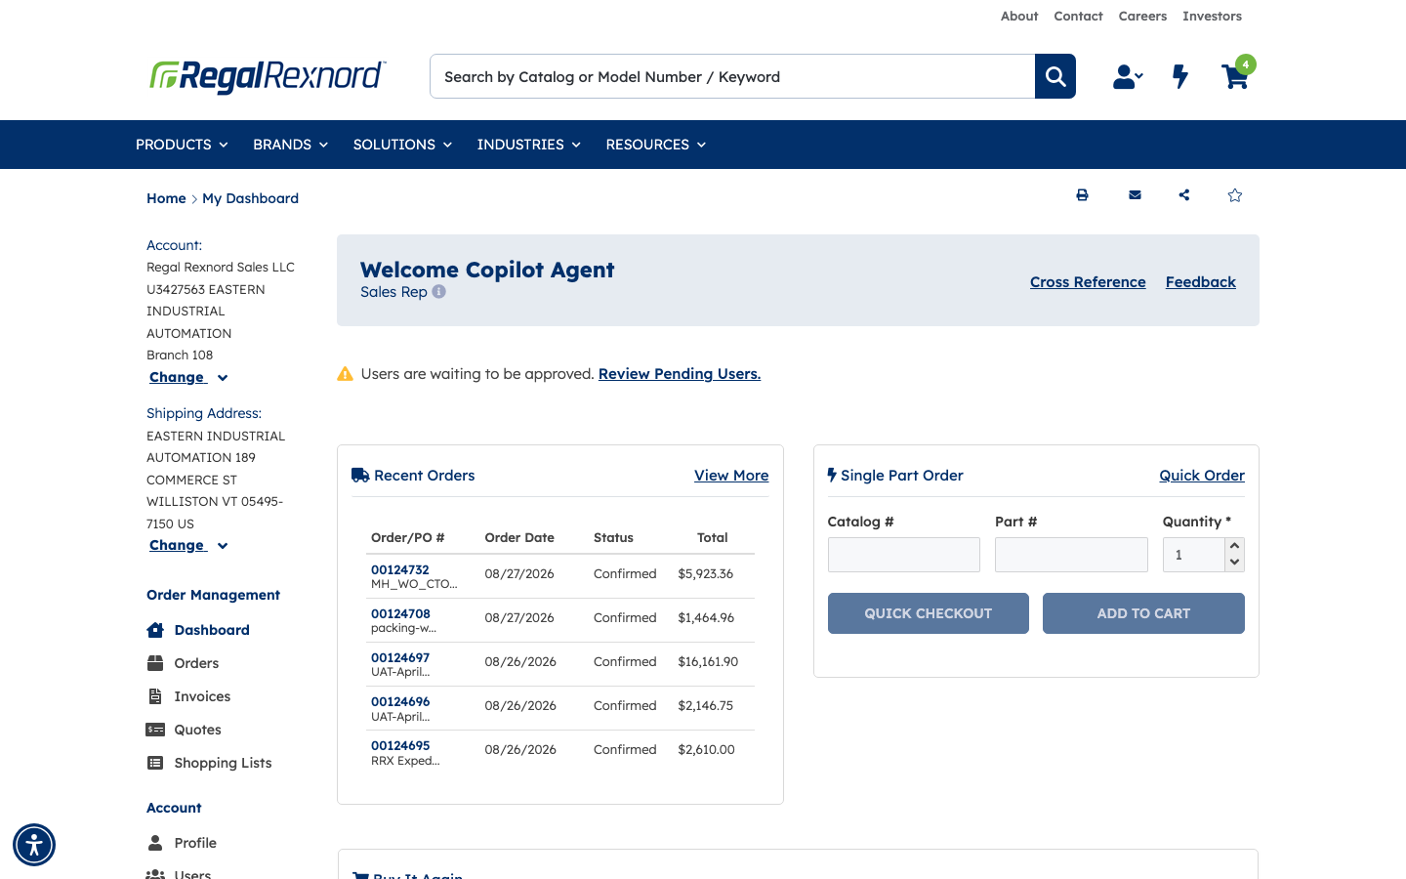Open the Cross Reference link

click(1088, 282)
